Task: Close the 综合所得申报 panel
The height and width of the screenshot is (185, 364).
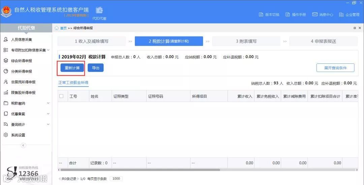Action: click(x=360, y=28)
